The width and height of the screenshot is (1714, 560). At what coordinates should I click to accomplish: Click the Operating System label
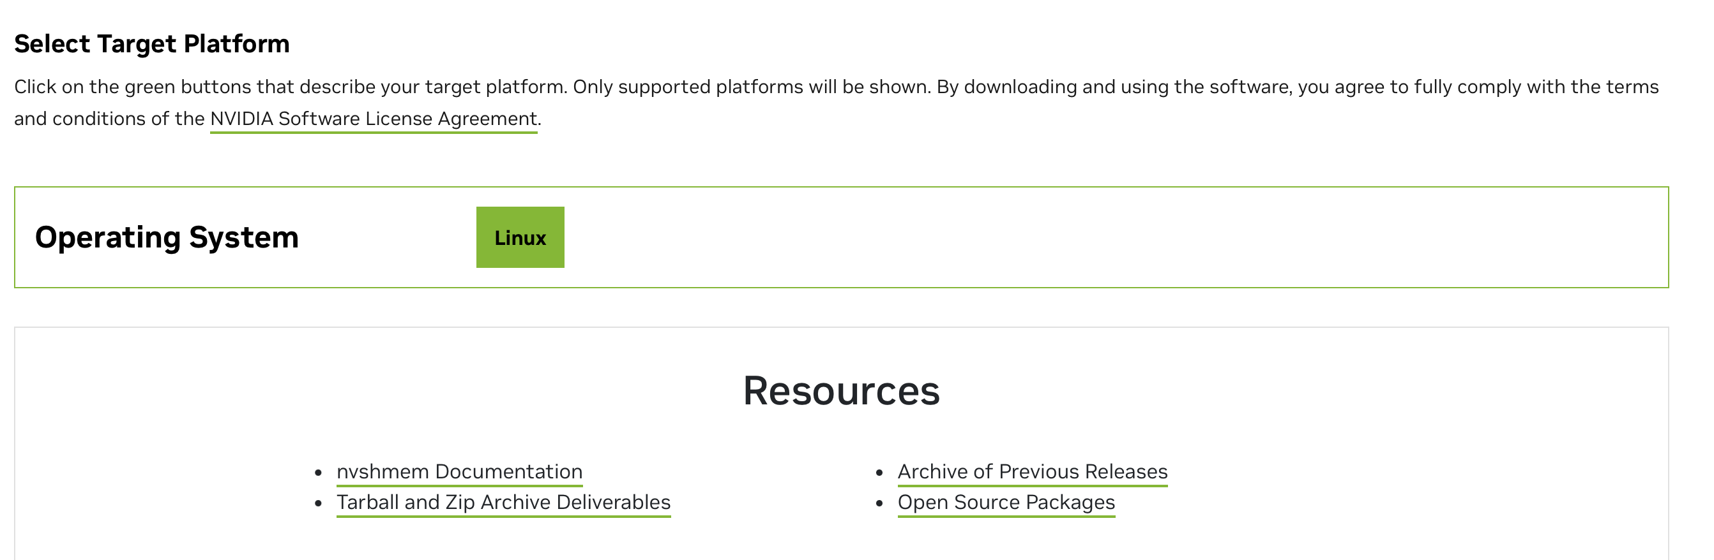coord(168,237)
